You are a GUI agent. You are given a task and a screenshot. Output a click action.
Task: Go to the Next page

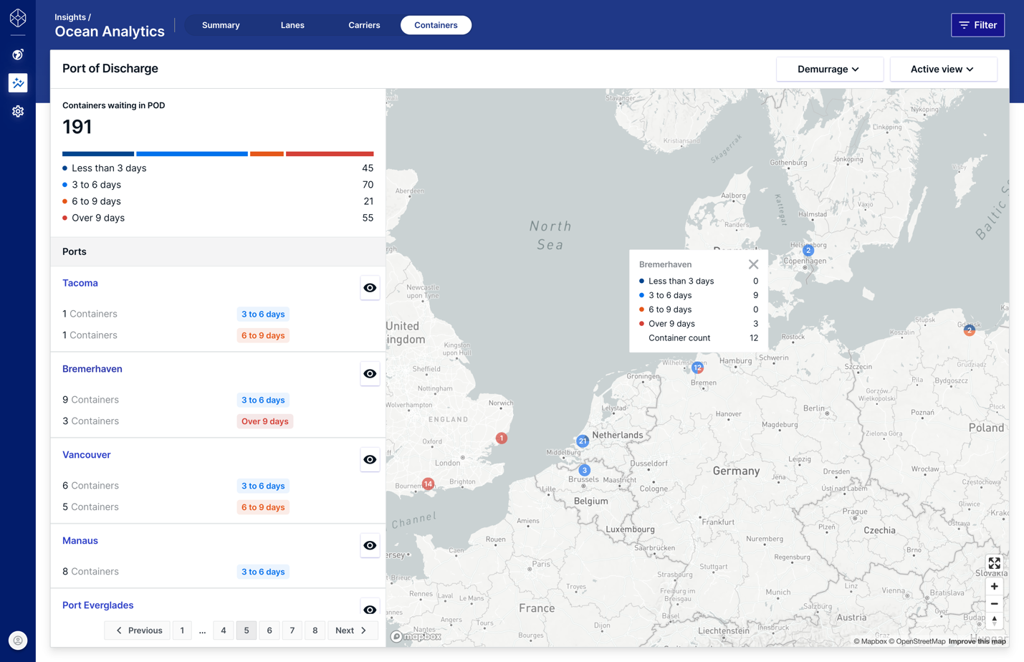click(x=351, y=630)
